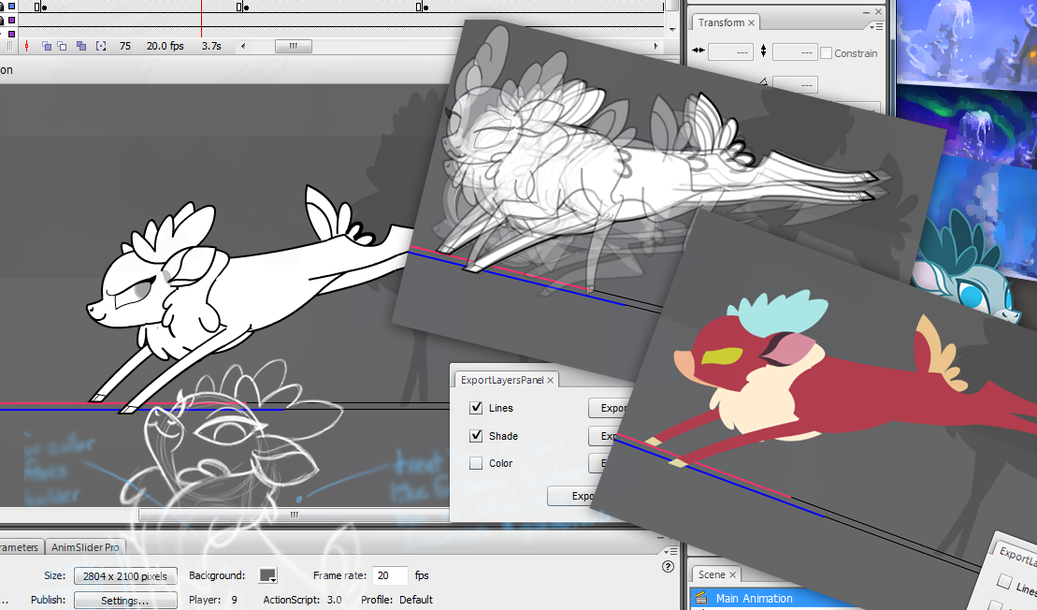Toggle the Onion Skin Outlines icon
The width and height of the screenshot is (1037, 610).
[62, 46]
